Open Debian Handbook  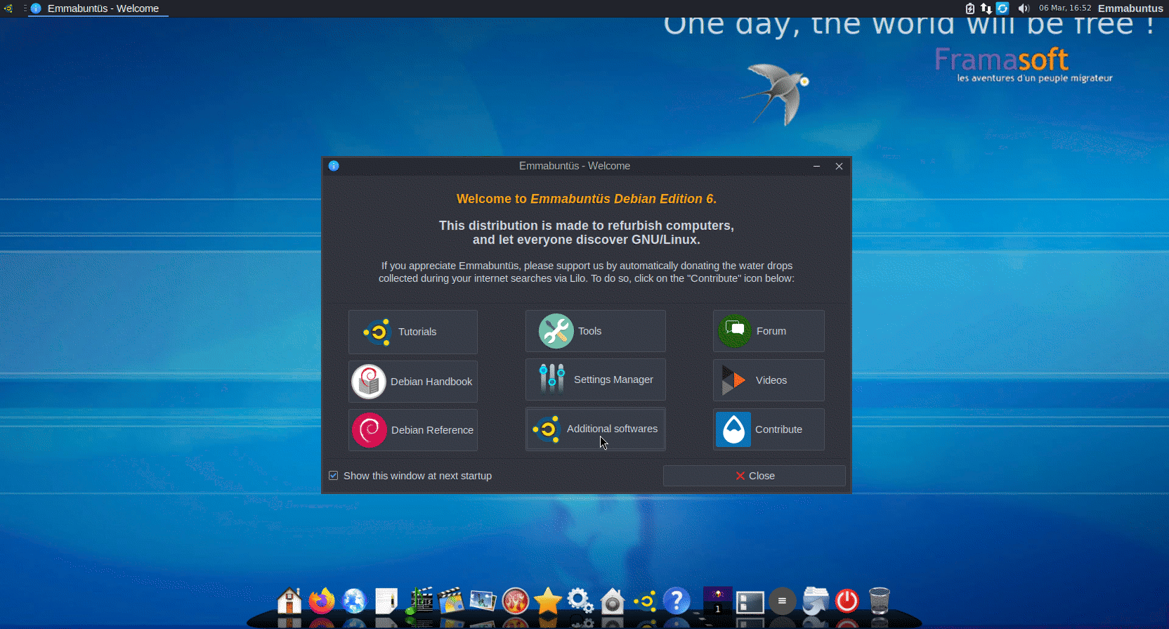(413, 382)
